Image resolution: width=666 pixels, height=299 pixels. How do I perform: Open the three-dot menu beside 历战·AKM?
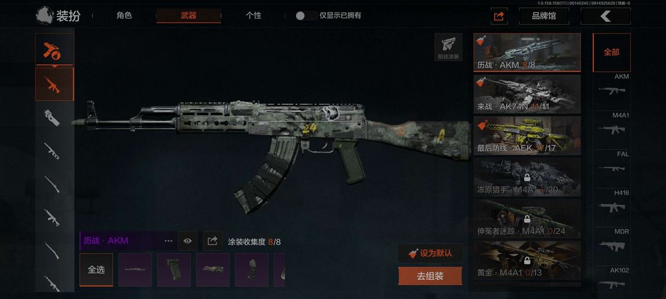168,241
